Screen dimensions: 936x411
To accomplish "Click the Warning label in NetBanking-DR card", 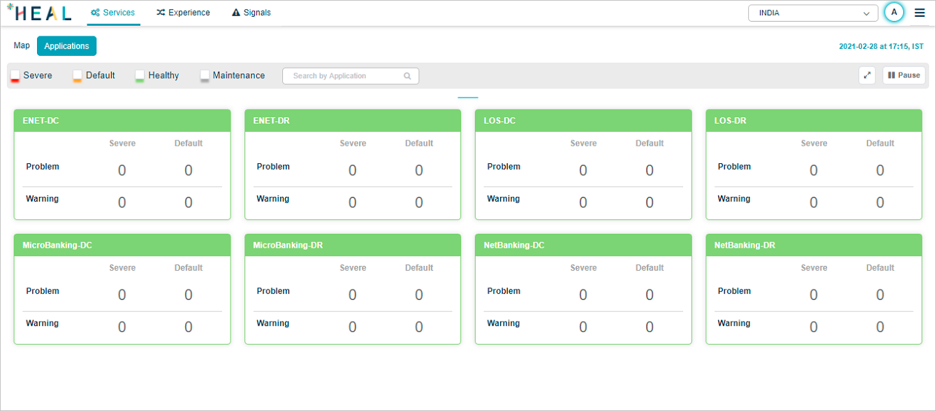I will [734, 323].
